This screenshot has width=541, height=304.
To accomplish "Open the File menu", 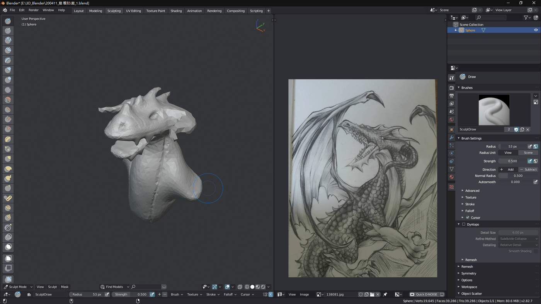I will coord(12,10).
